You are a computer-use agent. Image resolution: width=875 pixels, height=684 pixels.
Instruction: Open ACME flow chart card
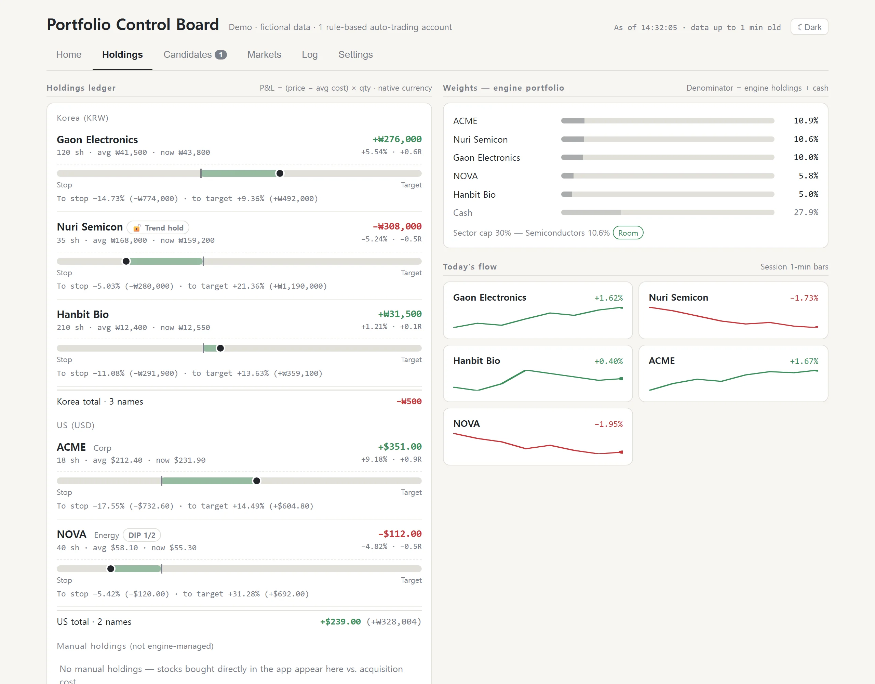(x=733, y=374)
